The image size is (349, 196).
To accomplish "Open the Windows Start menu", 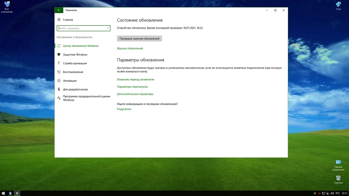I will coord(3,193).
